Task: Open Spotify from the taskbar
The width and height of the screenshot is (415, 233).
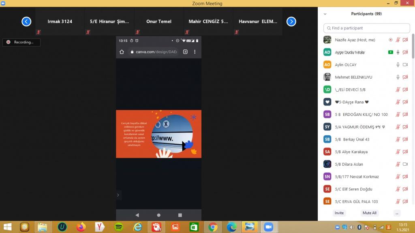Action: click(x=119, y=227)
